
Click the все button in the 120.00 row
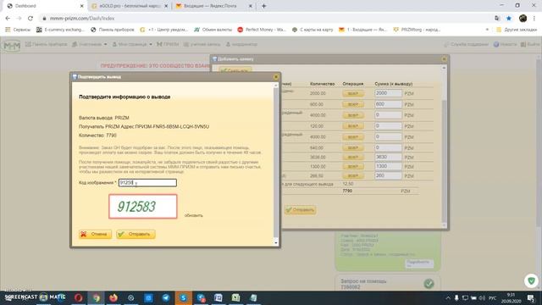353,126
